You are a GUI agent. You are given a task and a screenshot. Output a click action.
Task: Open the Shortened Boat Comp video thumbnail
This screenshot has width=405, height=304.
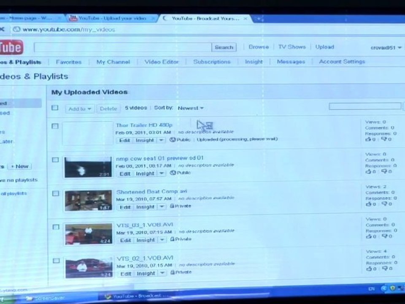click(88, 200)
